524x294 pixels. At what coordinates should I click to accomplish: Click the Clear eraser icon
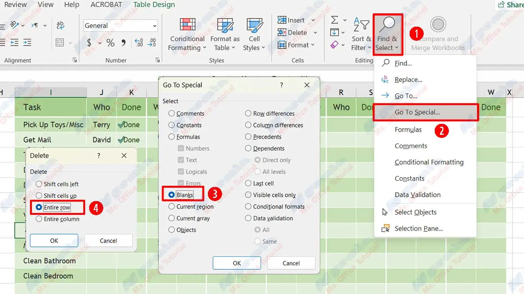point(335,45)
